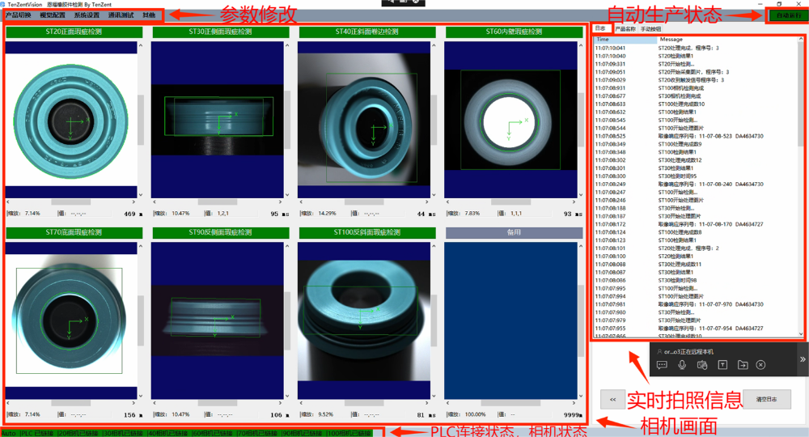Click the ST60内壁瑕疵检测 header
Image resolution: width=809 pixels, height=437 pixels.
point(514,32)
